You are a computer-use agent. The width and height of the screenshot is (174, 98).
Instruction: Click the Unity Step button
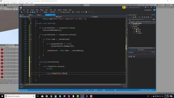(88, 5)
